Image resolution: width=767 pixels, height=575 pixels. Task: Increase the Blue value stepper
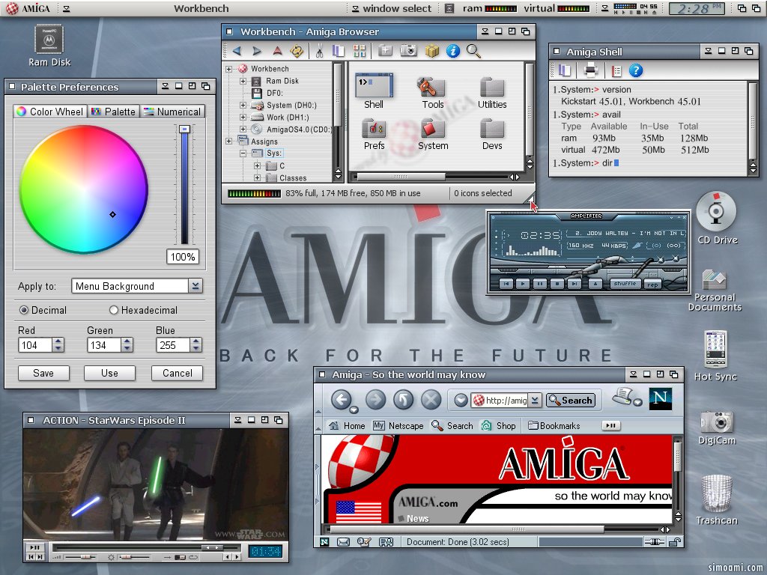pos(195,341)
